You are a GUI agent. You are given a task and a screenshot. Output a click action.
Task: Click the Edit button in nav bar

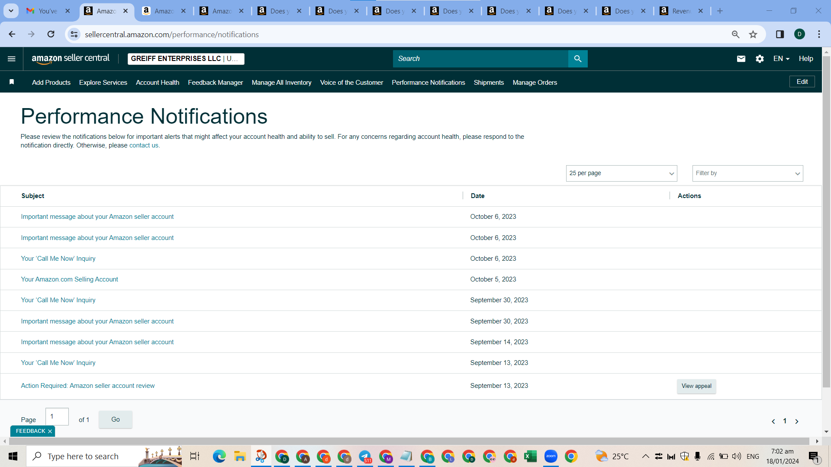click(802, 82)
